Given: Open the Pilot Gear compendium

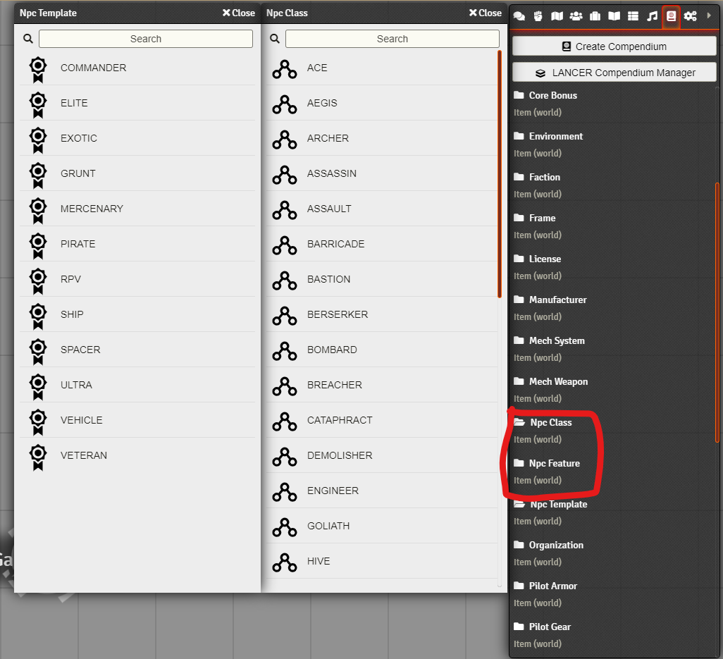Looking at the screenshot, I should pyautogui.click(x=550, y=627).
